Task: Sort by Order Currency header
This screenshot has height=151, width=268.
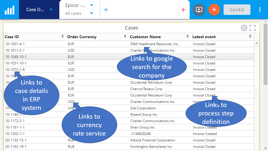Action: coord(82,37)
